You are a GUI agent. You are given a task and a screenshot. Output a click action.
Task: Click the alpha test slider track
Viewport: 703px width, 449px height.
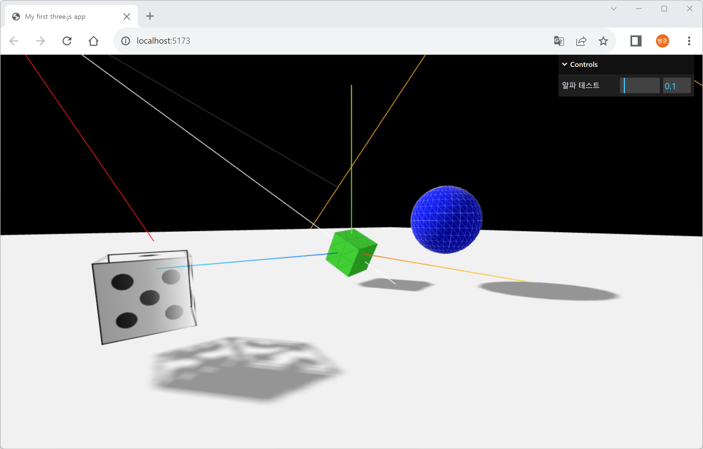tap(639, 85)
